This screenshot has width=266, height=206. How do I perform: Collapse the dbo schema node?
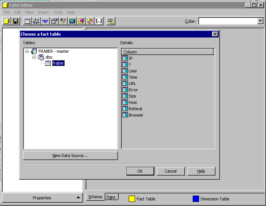tap(34, 58)
